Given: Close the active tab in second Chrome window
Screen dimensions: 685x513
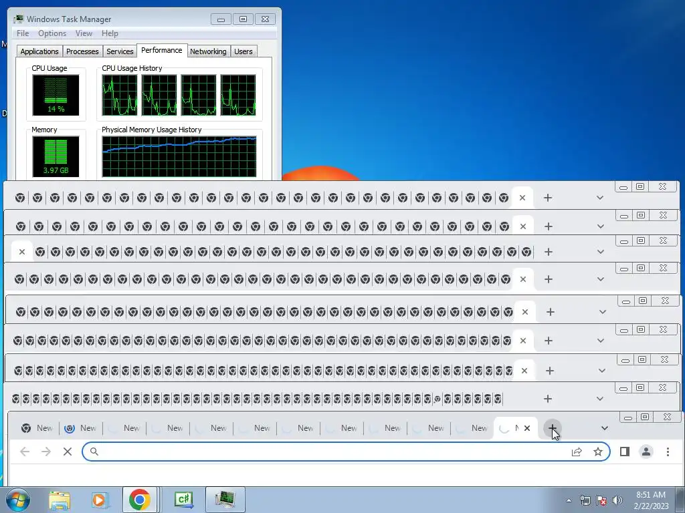Looking at the screenshot, I should (x=523, y=226).
